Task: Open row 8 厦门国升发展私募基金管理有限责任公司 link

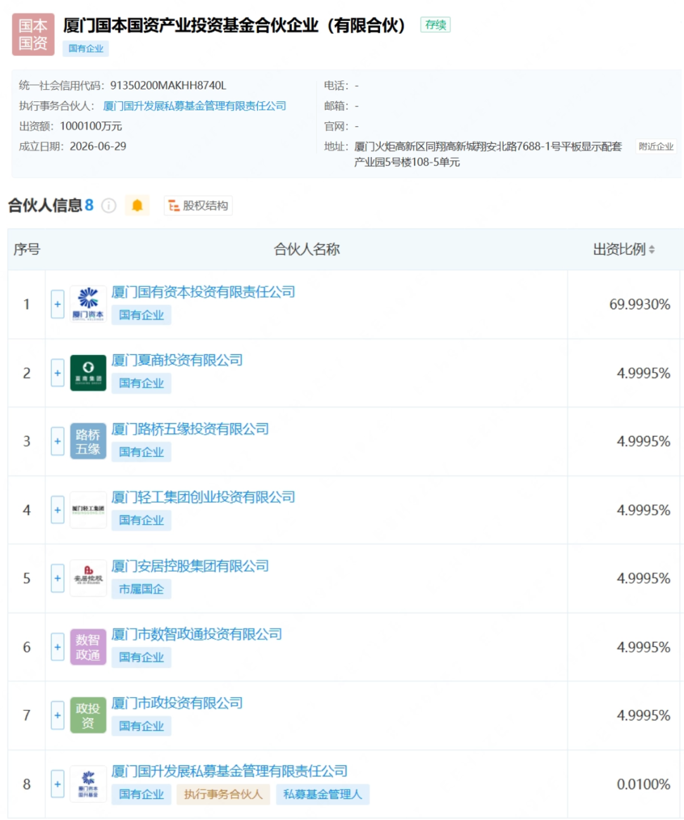Action: tap(229, 771)
